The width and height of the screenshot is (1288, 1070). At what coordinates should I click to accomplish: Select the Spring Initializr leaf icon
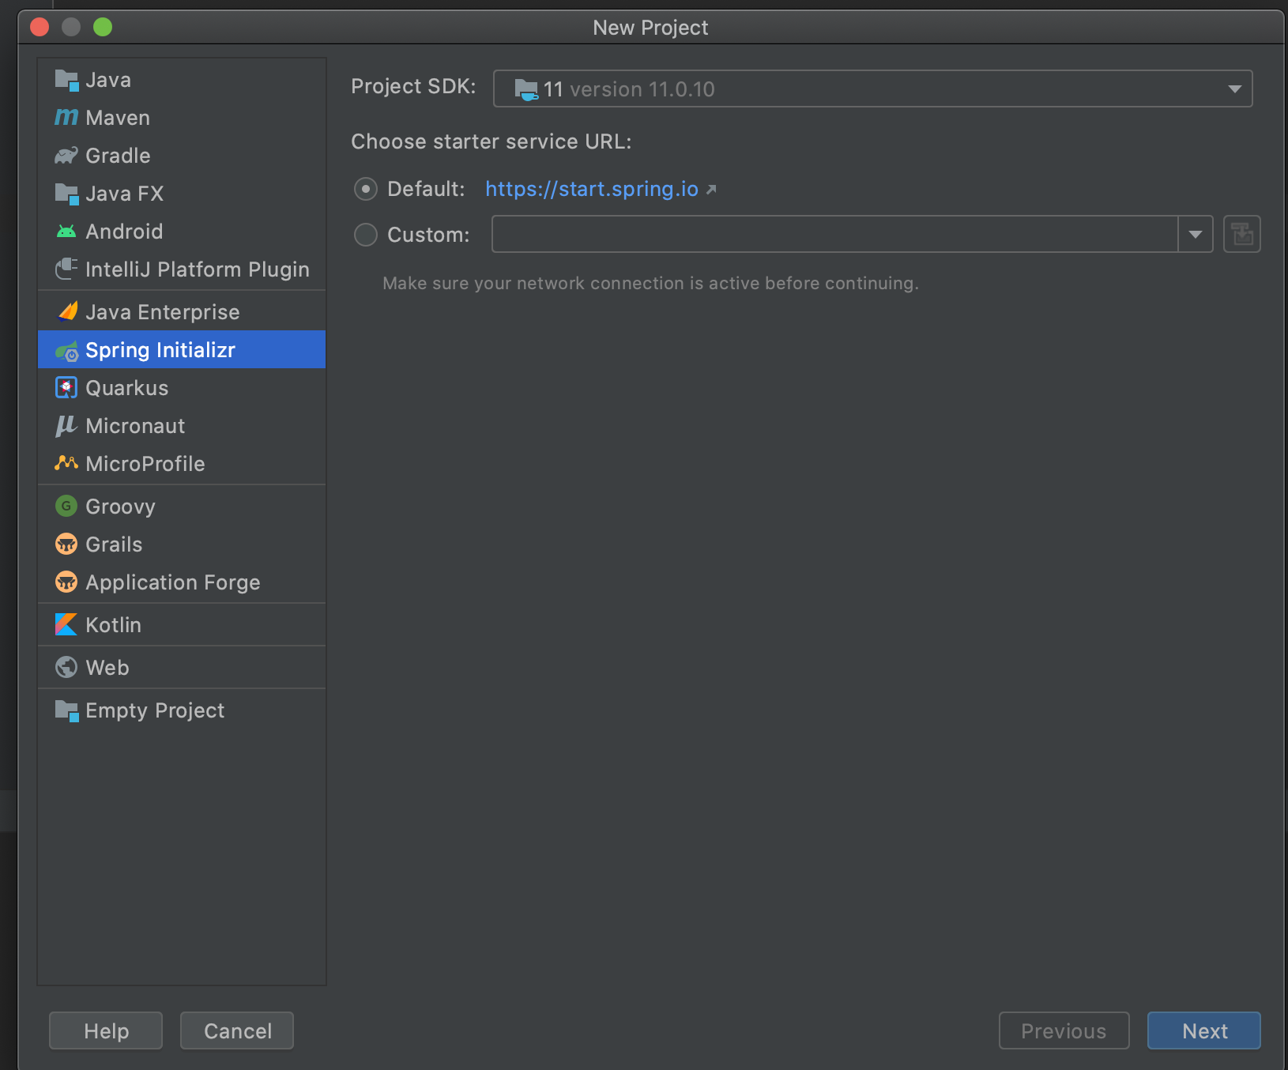pyautogui.click(x=66, y=350)
